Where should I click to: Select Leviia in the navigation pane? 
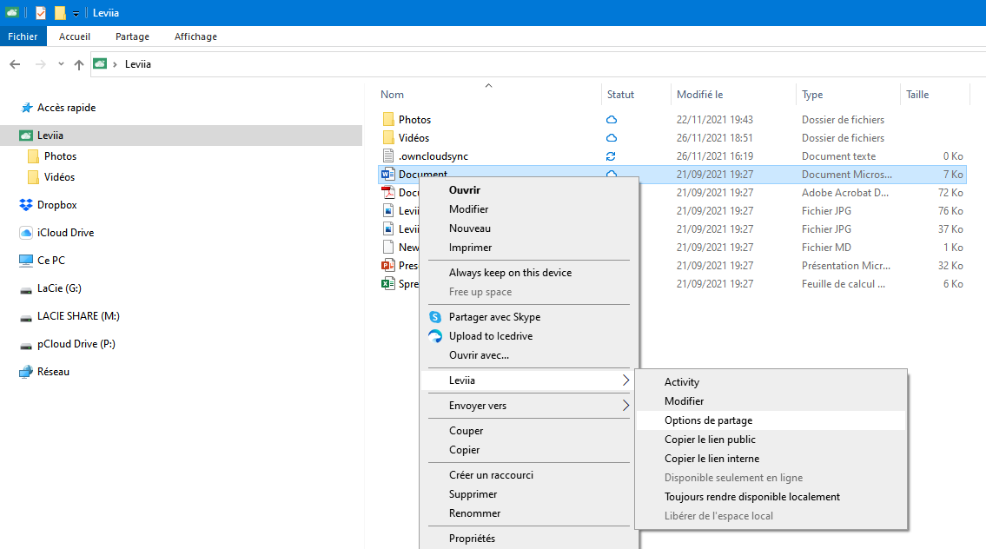(x=181, y=136)
